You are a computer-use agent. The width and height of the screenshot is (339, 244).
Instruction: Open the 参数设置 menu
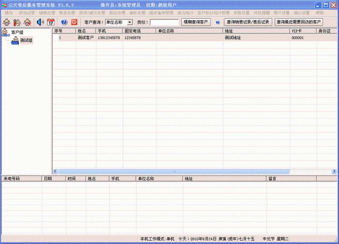coord(242,13)
